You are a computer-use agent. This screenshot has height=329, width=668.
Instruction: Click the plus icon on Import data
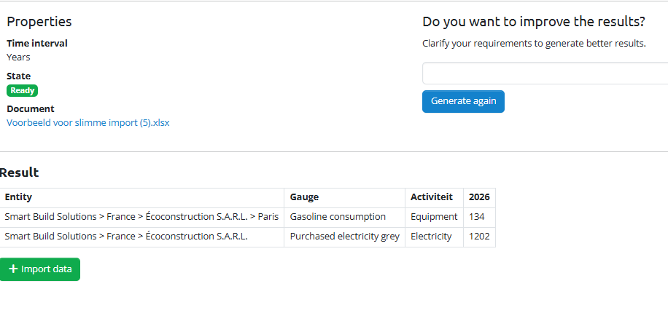tap(13, 269)
